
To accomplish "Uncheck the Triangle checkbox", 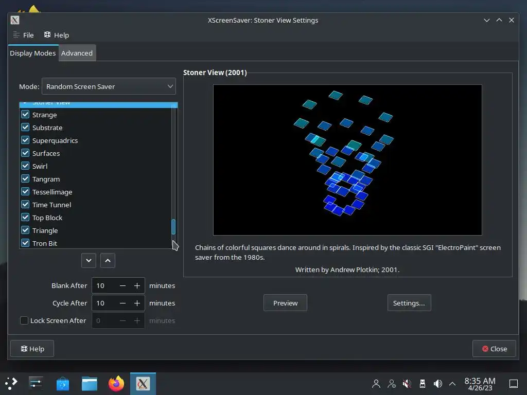I will (x=25, y=230).
